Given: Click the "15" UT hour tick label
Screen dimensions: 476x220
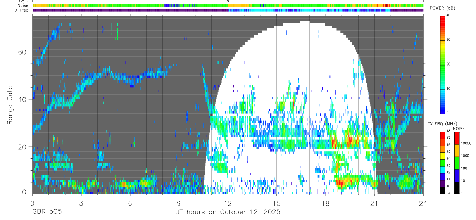Looking at the screenshot, I should (x=277, y=203).
